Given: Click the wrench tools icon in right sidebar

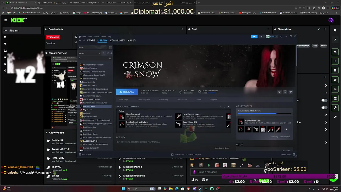Looking at the screenshot, I should 335,108.
